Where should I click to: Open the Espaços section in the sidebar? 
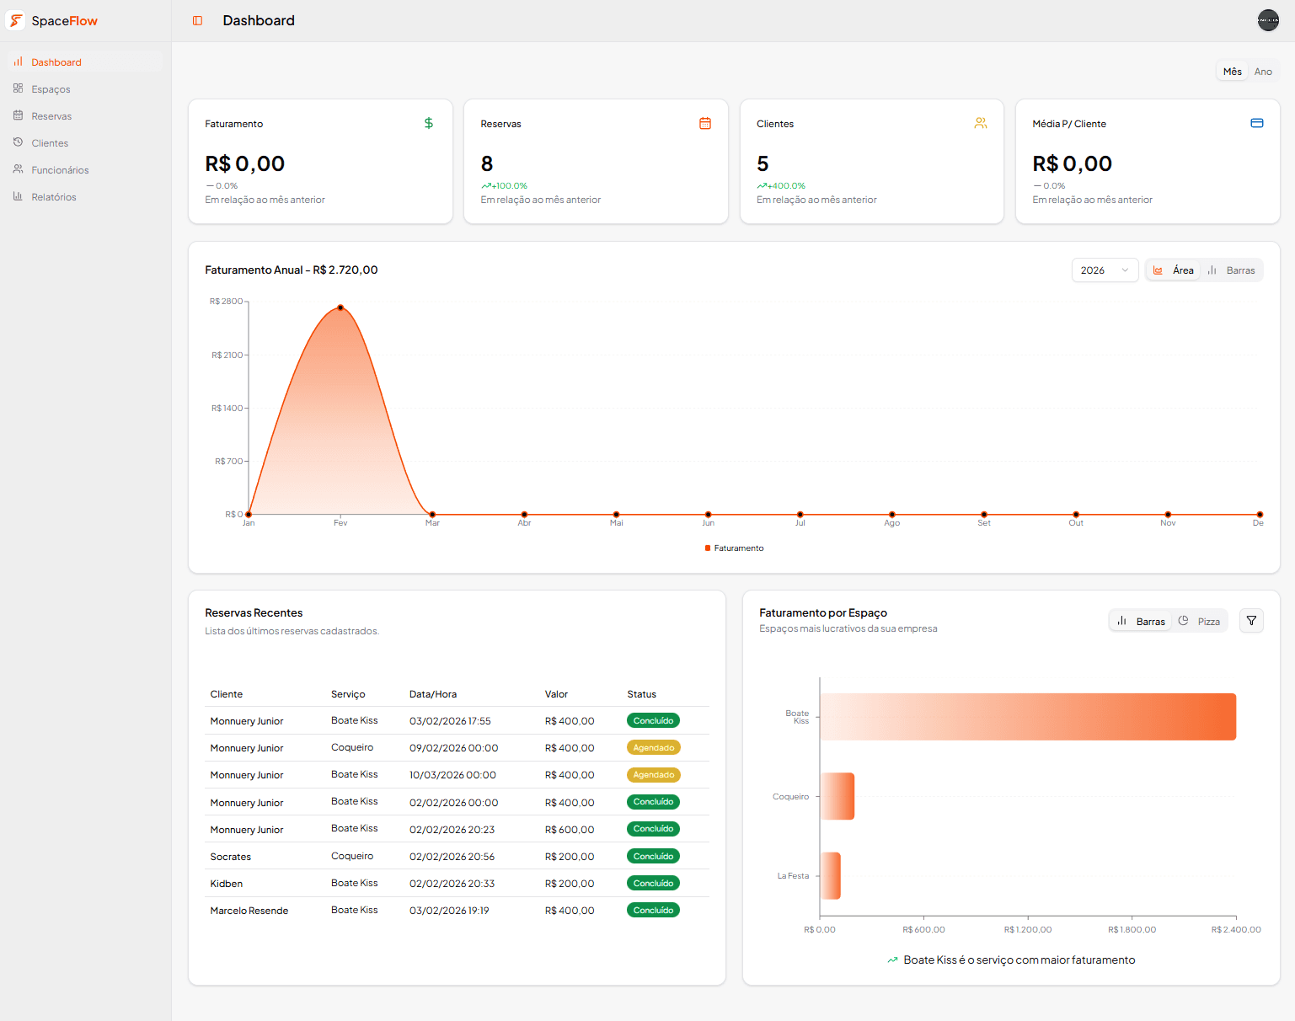point(51,88)
